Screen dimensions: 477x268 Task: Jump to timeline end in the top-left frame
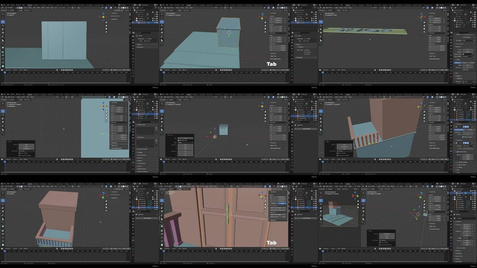pos(72,70)
